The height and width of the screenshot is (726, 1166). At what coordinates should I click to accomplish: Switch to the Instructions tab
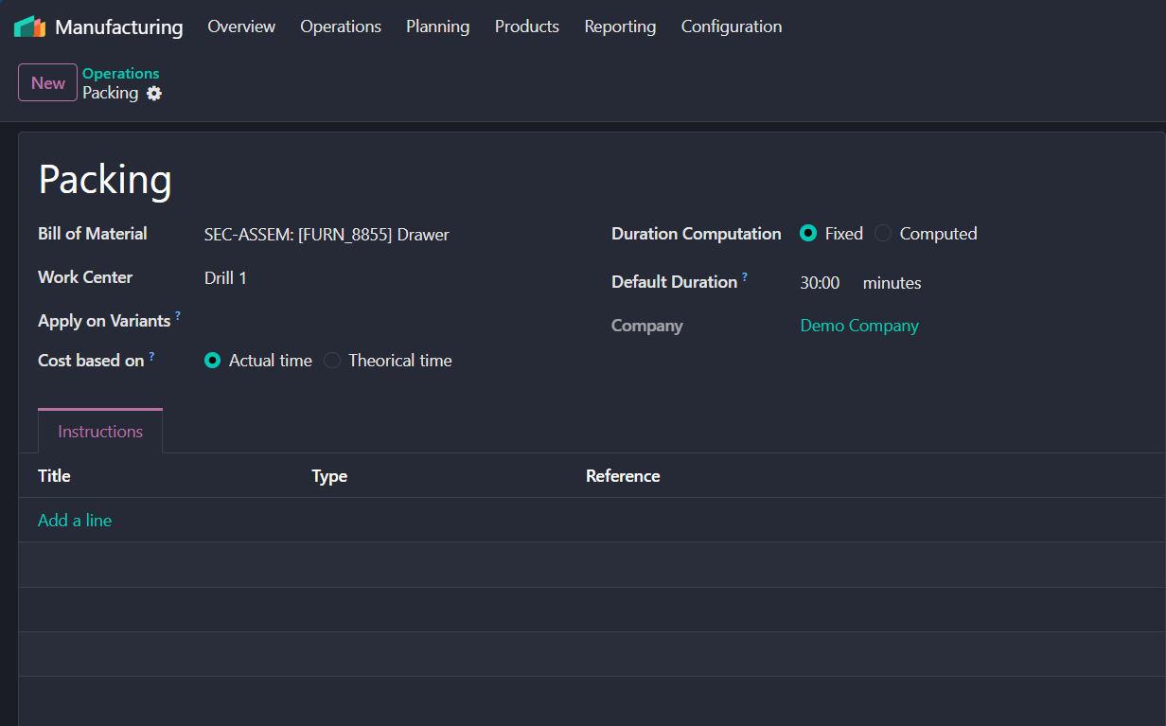tap(100, 432)
